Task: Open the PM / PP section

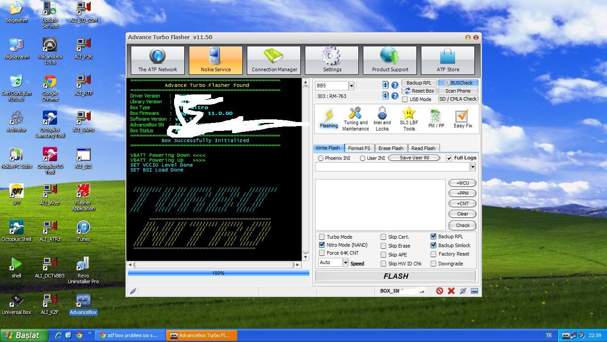Action: 436,118
